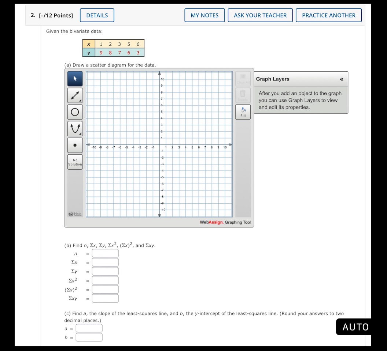Click the Fill tool button
The height and width of the screenshot is (351, 387).
click(243, 112)
